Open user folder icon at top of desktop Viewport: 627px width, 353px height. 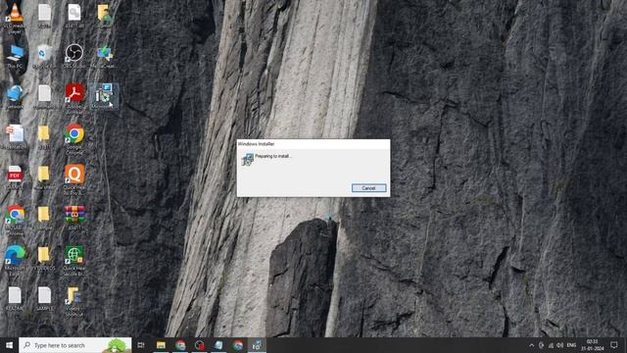point(104,16)
